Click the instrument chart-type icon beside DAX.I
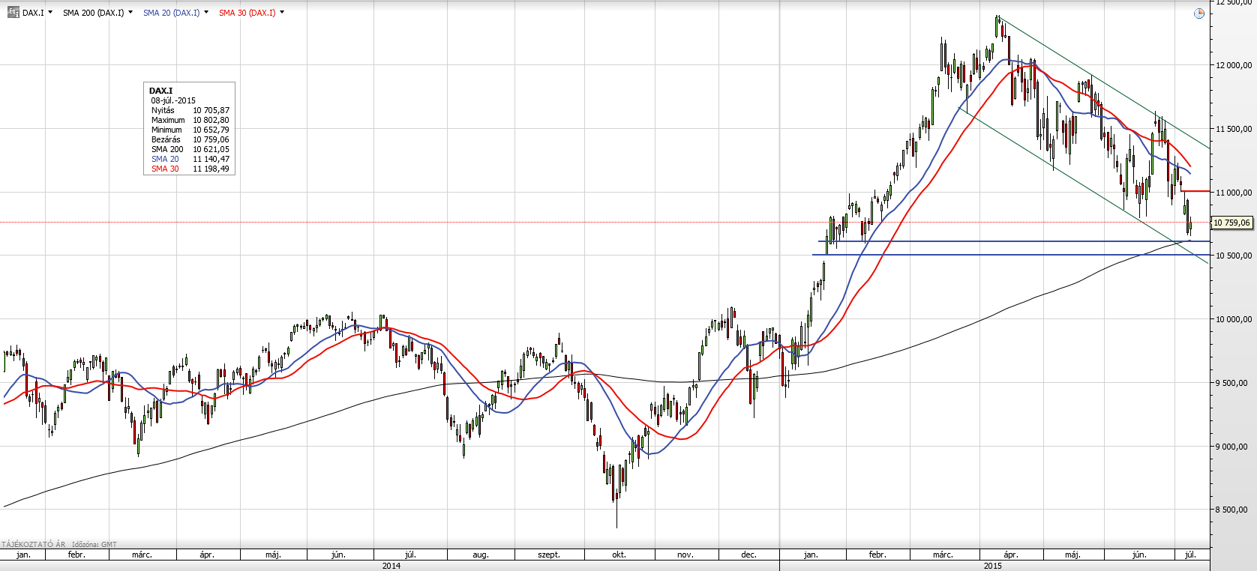 (13, 13)
